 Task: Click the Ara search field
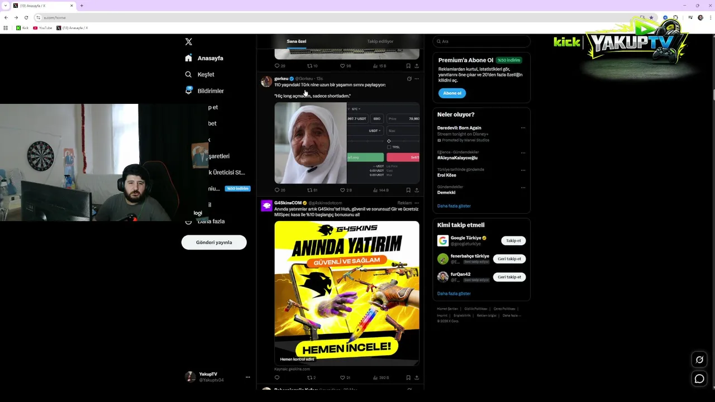coord(482,41)
